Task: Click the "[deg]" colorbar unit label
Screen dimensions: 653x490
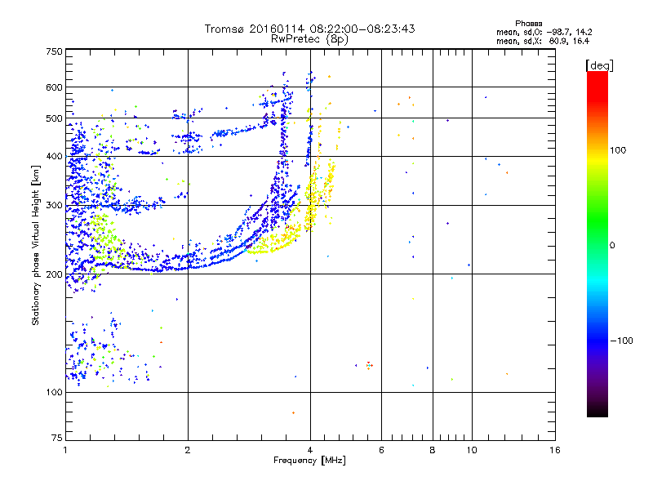Action: pos(599,65)
